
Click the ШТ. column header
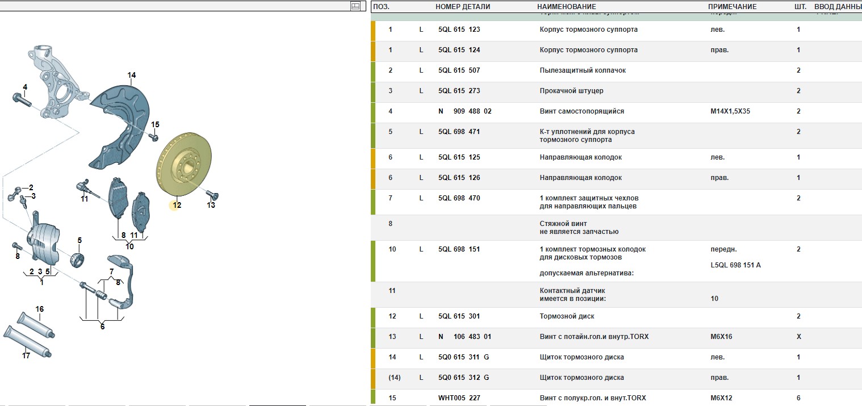click(800, 7)
